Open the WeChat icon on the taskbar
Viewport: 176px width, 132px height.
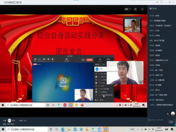pos(93,129)
